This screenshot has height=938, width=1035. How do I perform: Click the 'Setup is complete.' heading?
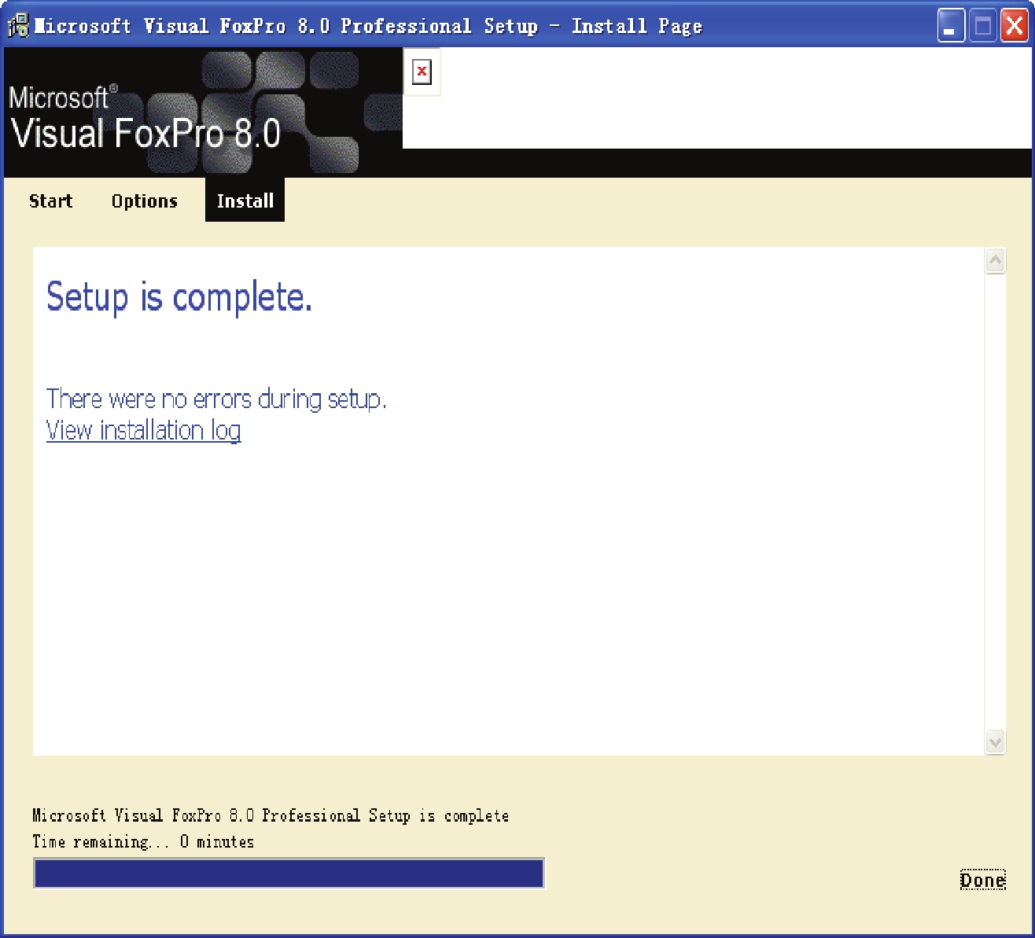click(179, 297)
